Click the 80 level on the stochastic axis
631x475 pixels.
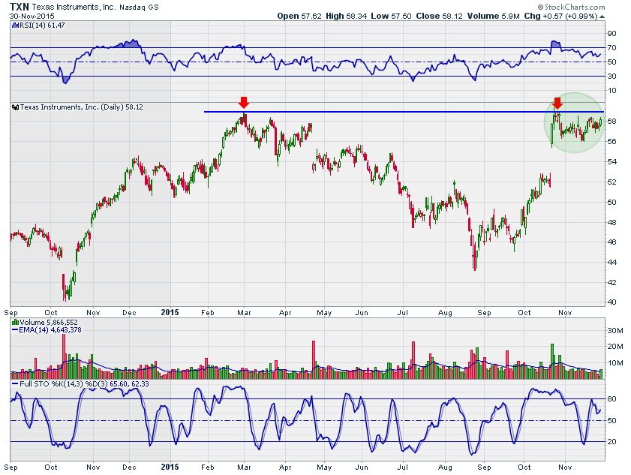[611, 399]
